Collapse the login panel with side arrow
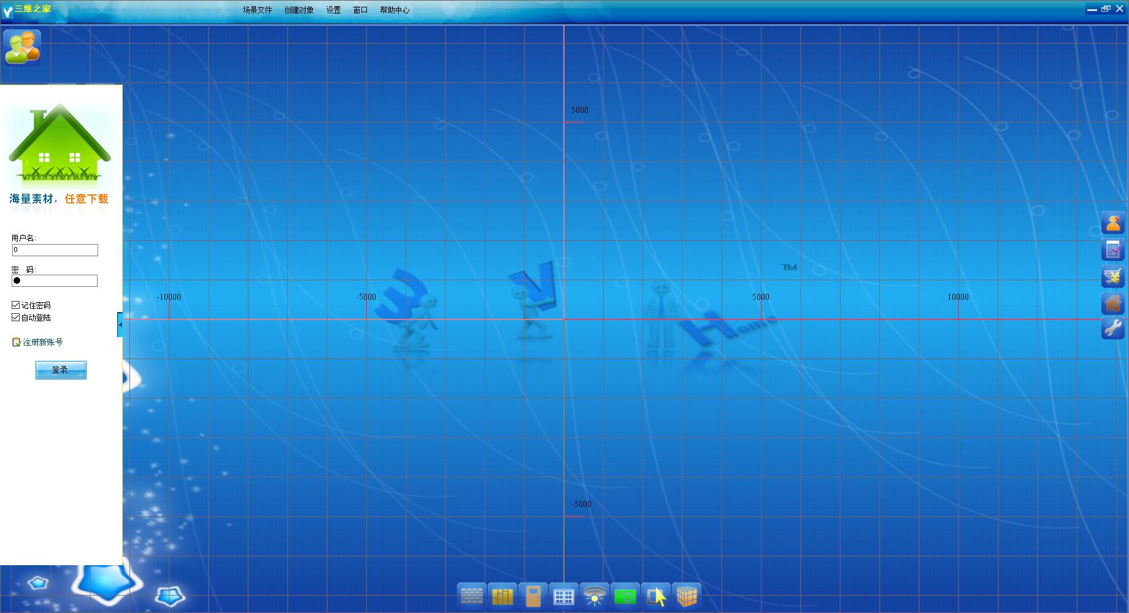 pyautogui.click(x=120, y=324)
